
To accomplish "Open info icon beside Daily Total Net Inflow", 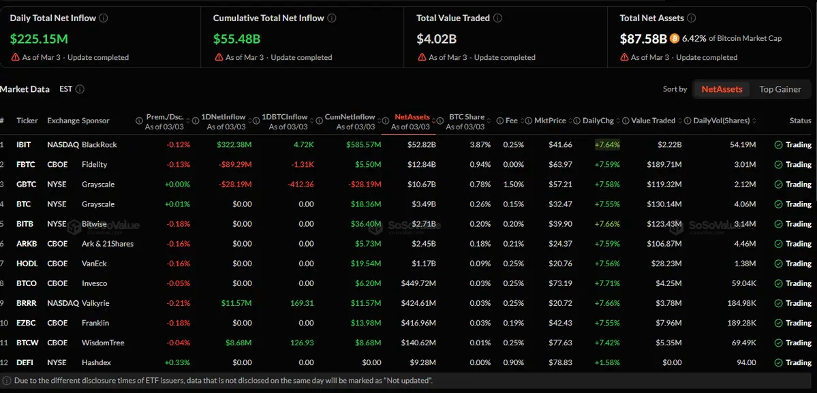I will coord(104,18).
